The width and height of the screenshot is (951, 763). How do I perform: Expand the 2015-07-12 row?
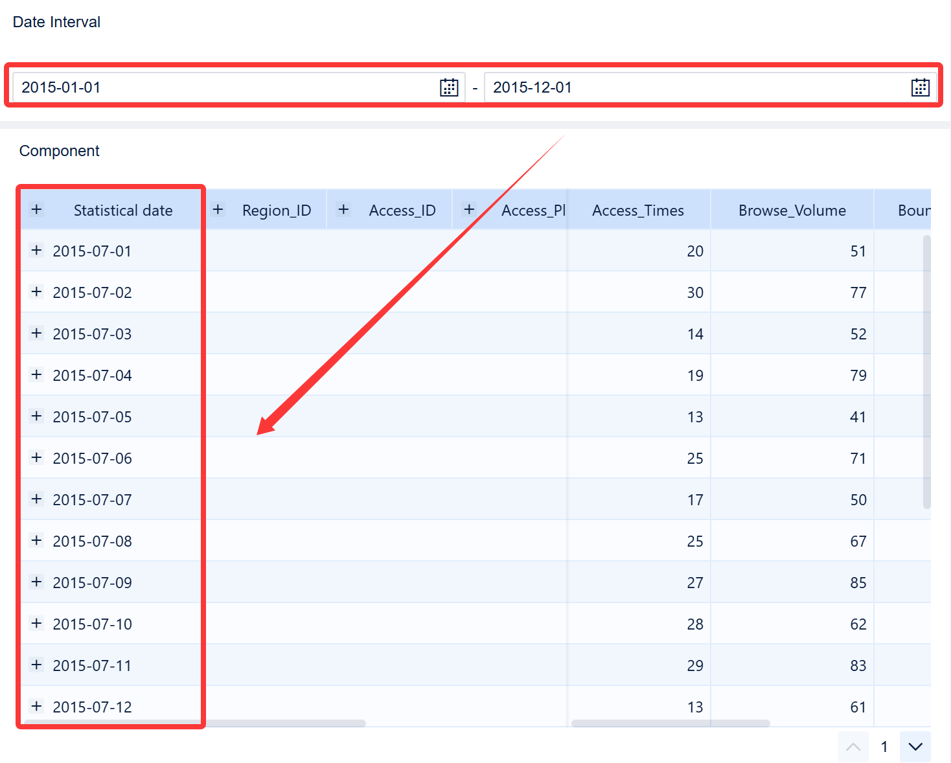pos(37,707)
